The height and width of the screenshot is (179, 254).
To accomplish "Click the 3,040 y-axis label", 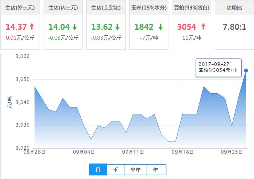I will tap(23, 102).
